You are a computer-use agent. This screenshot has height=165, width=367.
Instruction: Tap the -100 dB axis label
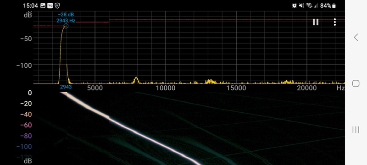24,66
